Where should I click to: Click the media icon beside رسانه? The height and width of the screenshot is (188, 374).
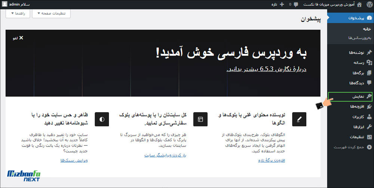point(369,63)
